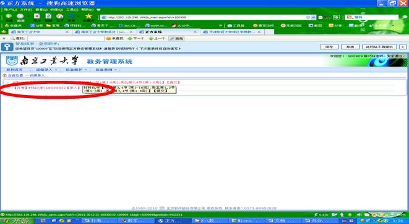Click the 【提交】 link on first course row
Image resolution: width=409 pixels, height=224 pixels.
(173, 82)
